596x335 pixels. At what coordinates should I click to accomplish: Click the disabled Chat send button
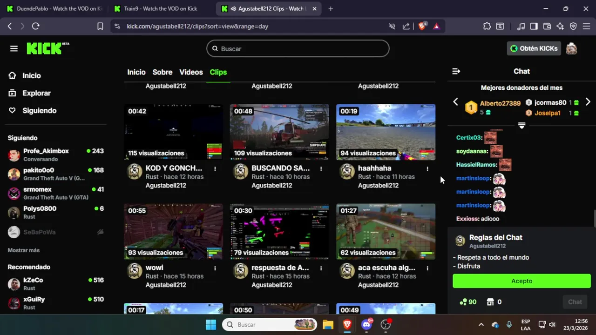coord(575,302)
